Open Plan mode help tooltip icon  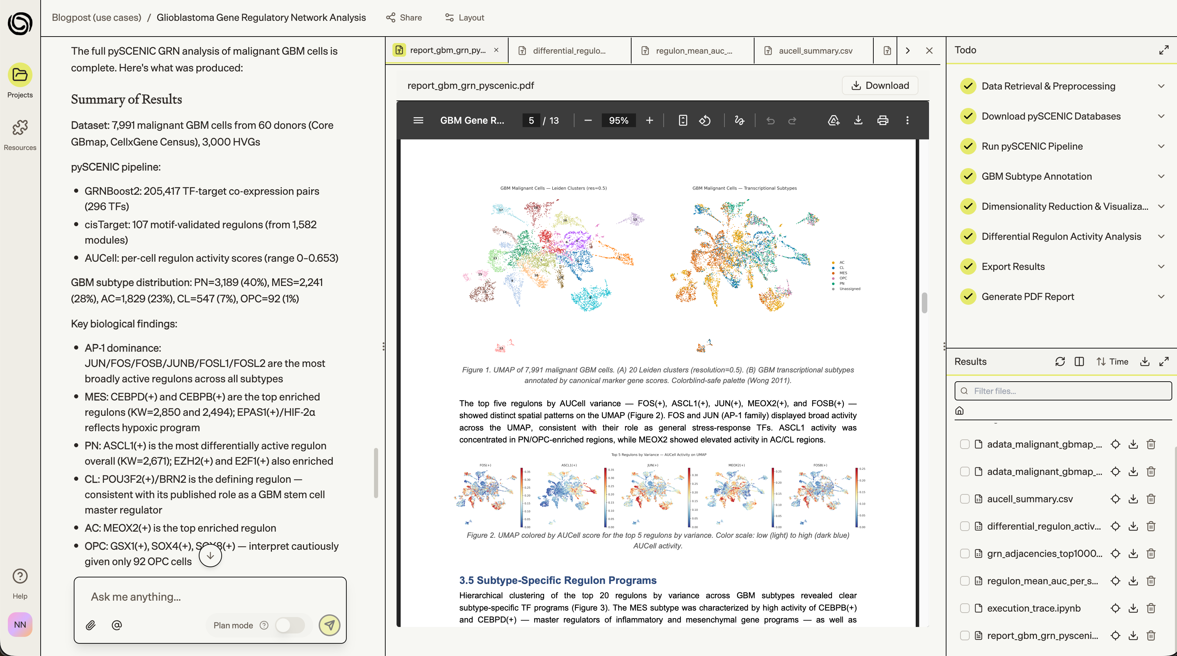pyautogui.click(x=264, y=625)
